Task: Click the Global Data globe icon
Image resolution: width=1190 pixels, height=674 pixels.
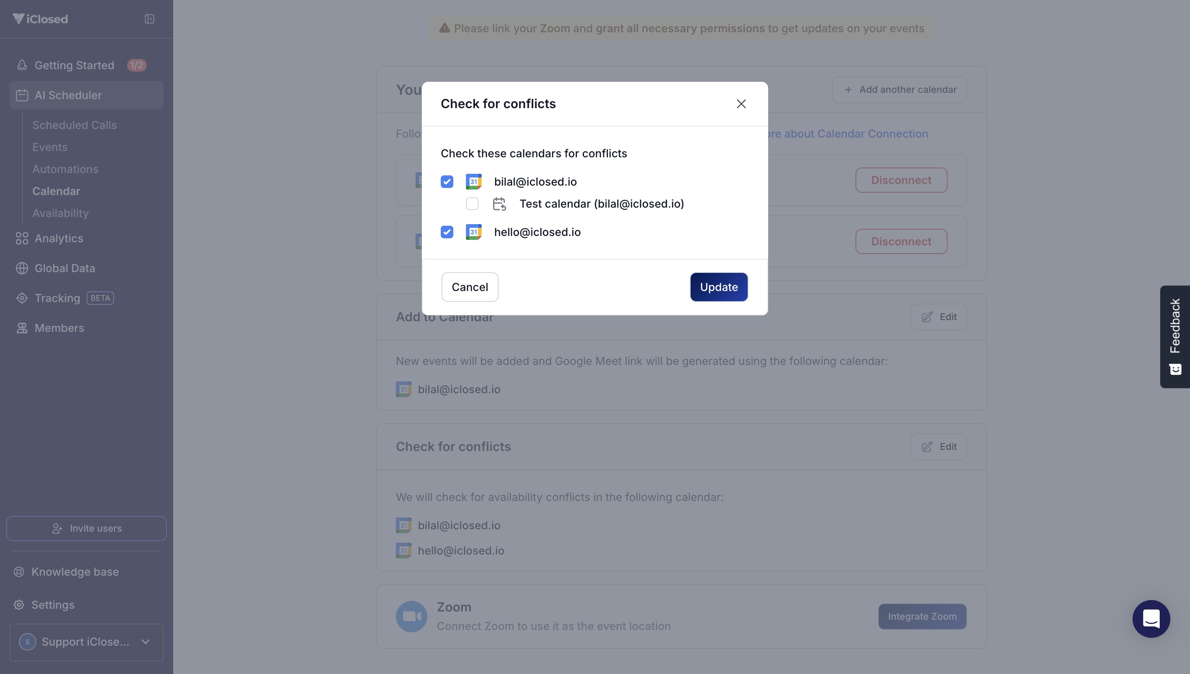Action: point(22,268)
